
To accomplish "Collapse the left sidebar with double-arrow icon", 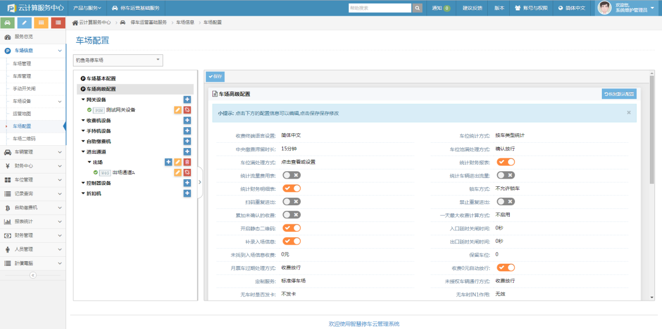I will pos(33,275).
